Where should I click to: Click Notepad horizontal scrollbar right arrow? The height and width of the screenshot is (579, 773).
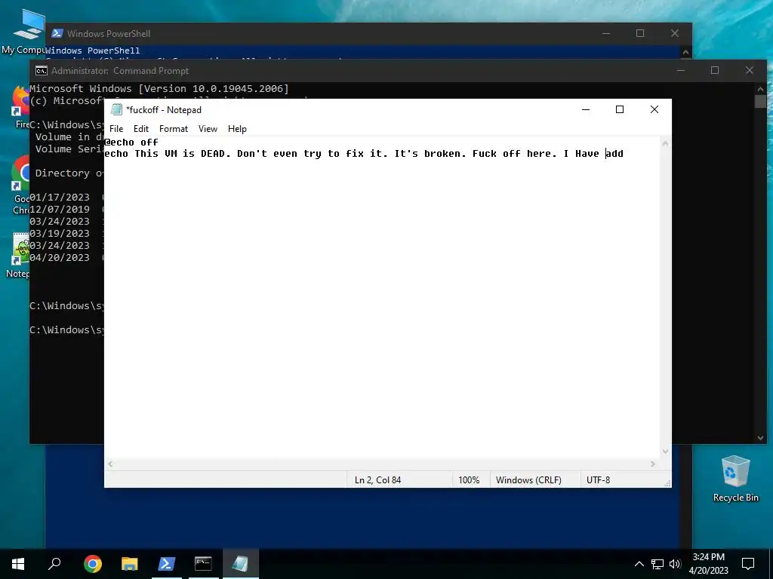tap(653, 464)
